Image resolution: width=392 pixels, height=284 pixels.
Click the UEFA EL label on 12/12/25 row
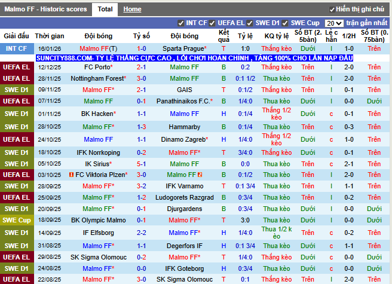click(17, 67)
